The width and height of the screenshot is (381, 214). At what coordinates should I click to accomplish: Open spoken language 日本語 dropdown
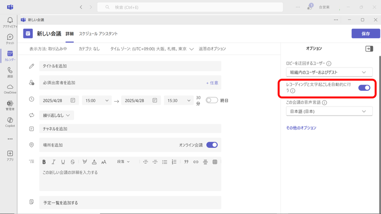point(329,111)
